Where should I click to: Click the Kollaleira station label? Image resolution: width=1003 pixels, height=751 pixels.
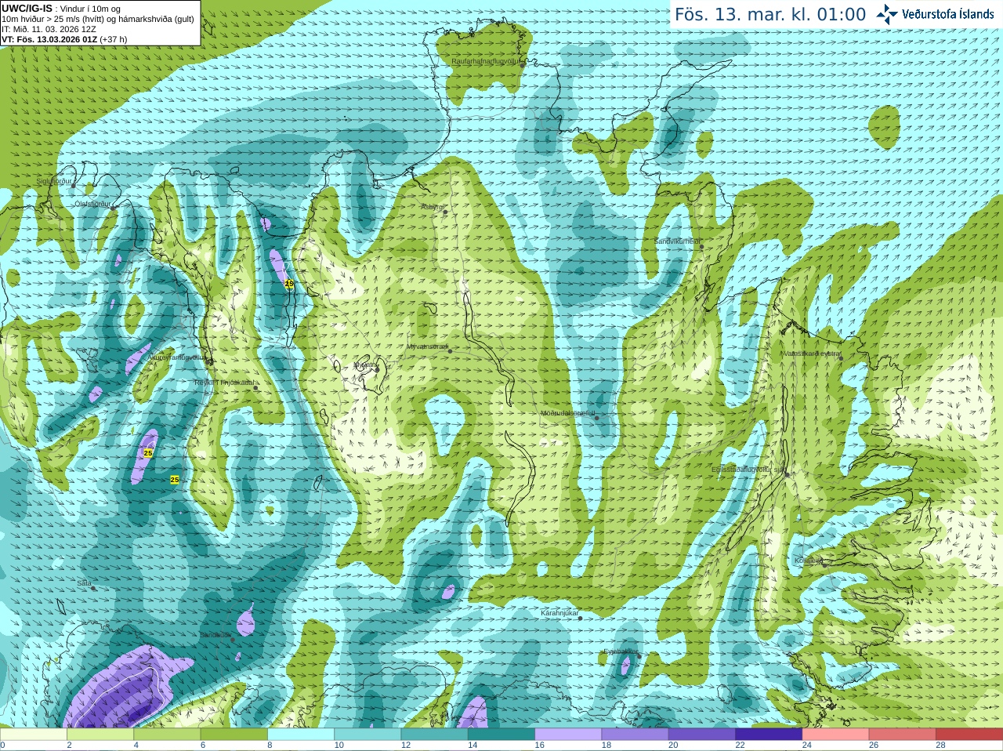tap(809, 561)
